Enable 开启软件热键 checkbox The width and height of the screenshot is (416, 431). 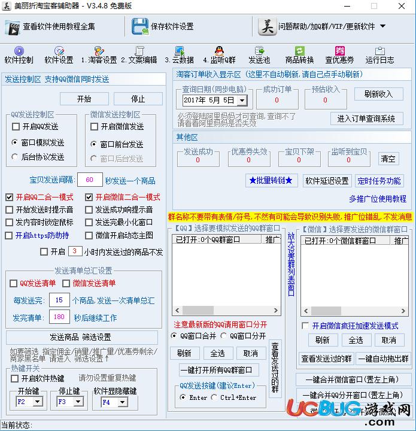click(14, 378)
